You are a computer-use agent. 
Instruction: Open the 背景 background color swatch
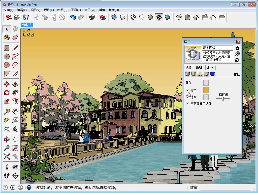click(206, 83)
